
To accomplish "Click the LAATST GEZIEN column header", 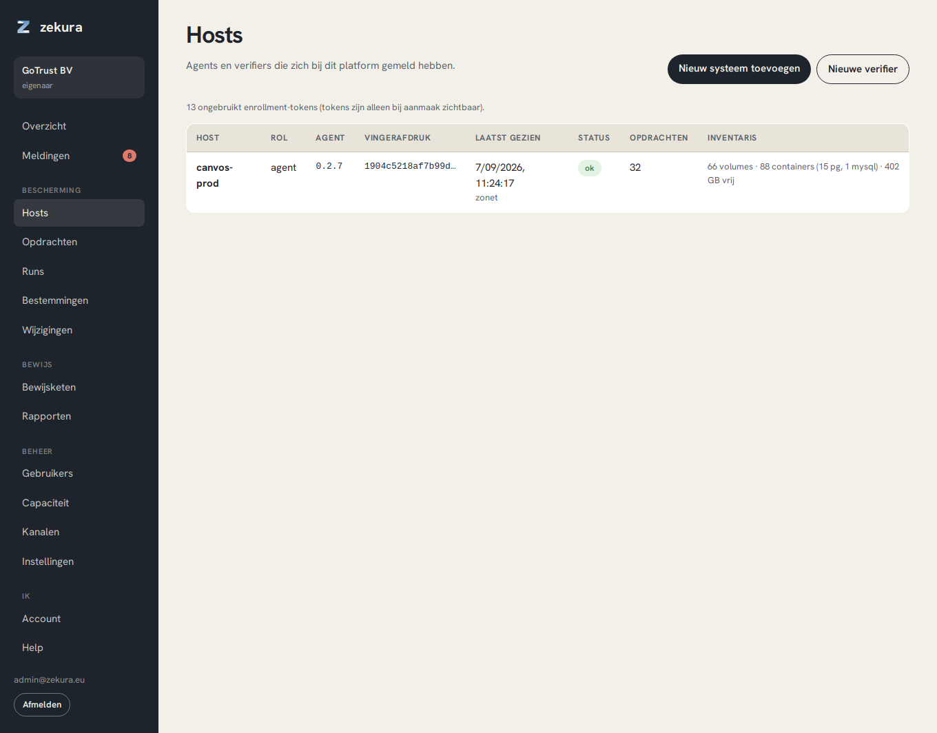I will tap(508, 138).
